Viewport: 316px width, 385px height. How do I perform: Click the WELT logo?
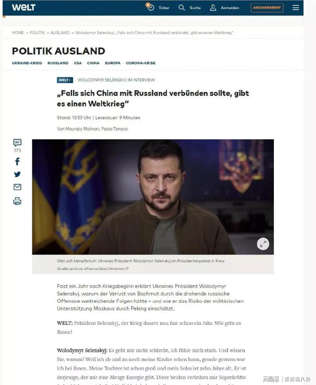23,7
